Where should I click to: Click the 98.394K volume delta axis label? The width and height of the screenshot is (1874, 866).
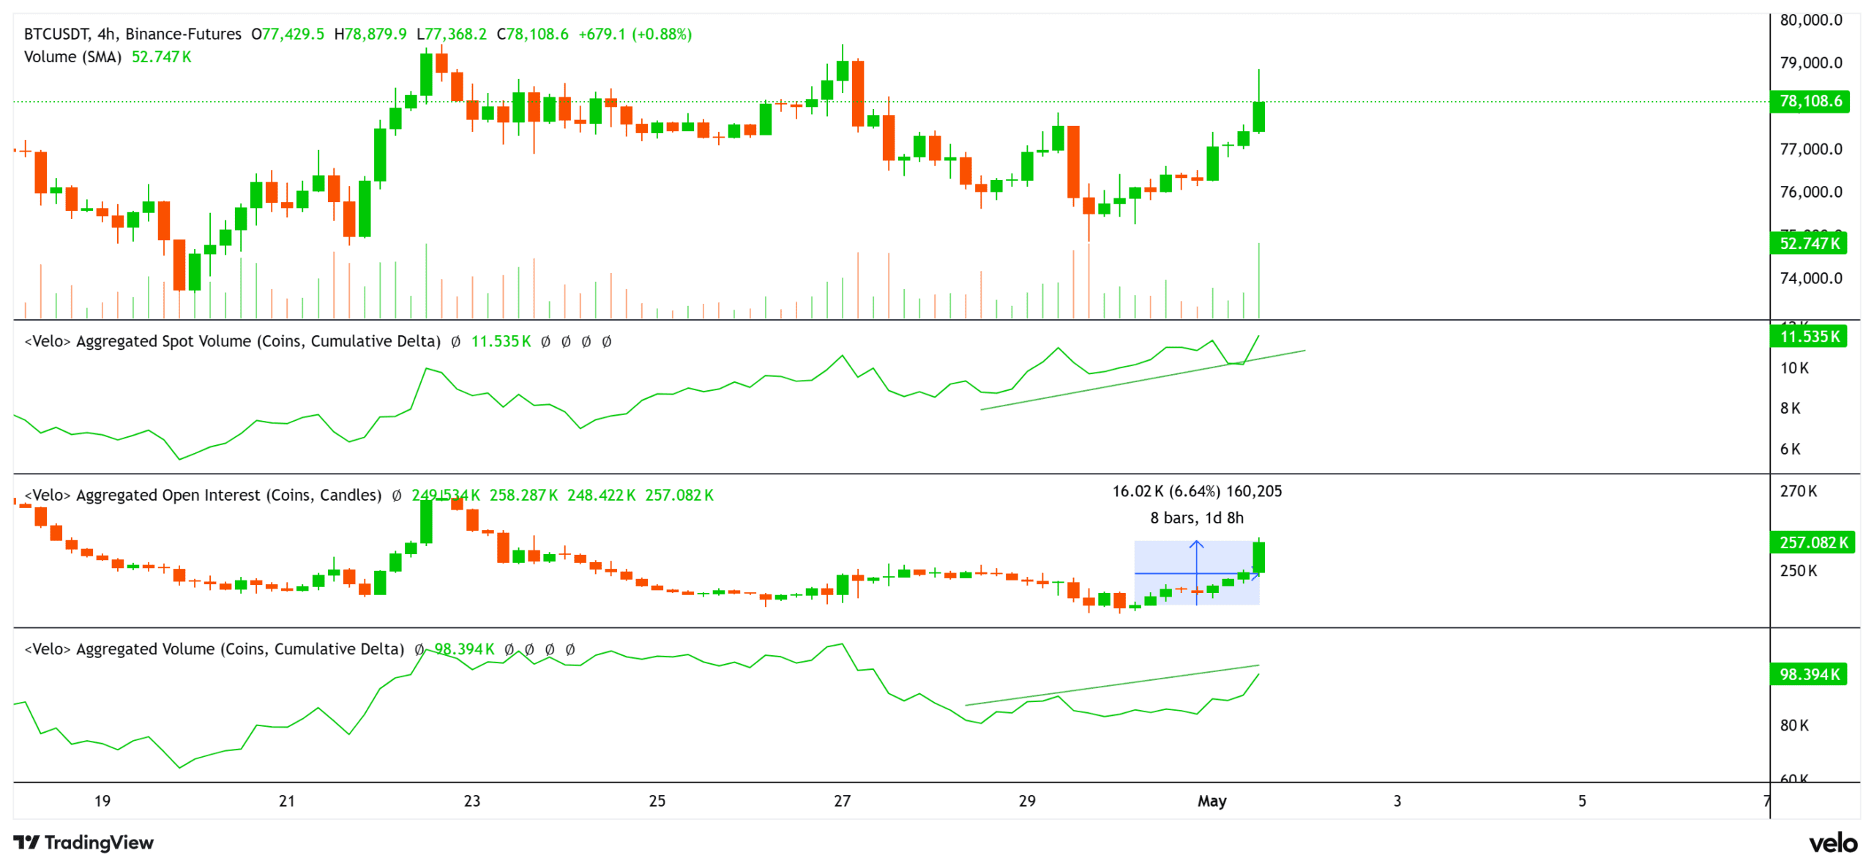(x=1808, y=674)
